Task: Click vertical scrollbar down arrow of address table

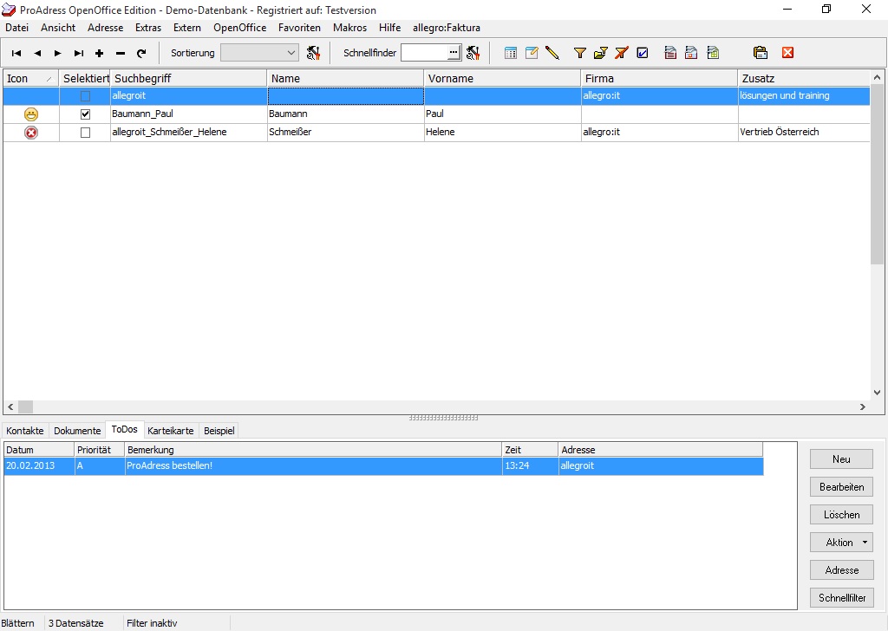Action: point(877,393)
